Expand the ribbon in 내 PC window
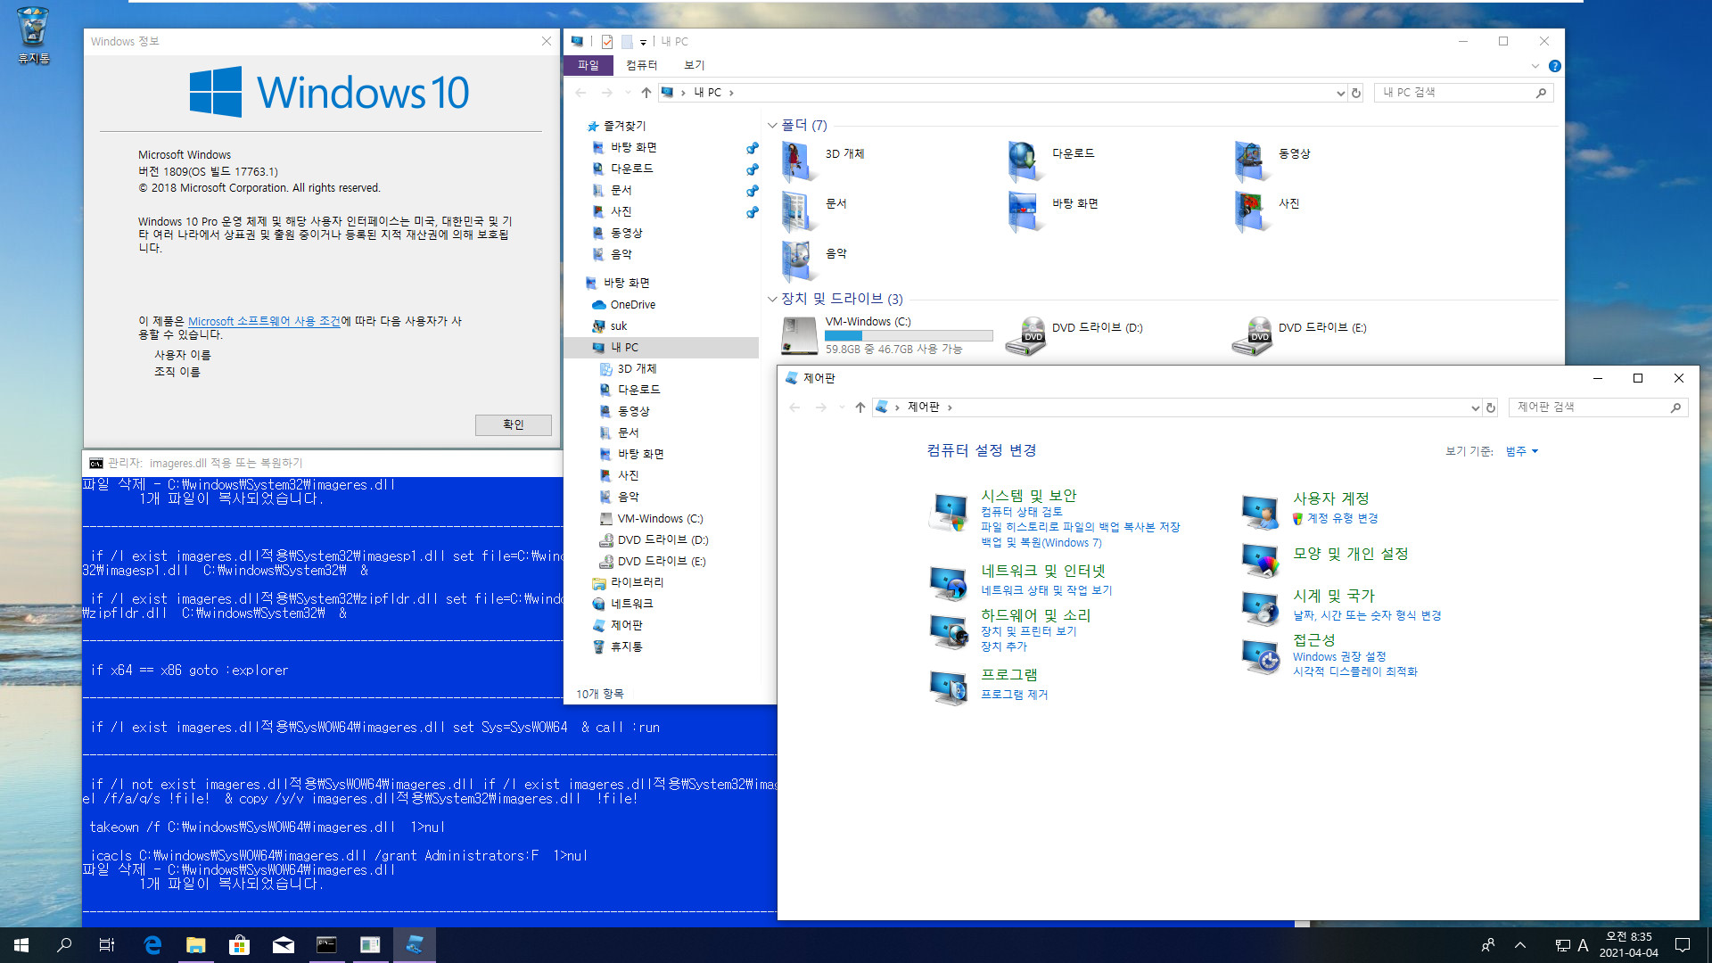 tap(1535, 66)
